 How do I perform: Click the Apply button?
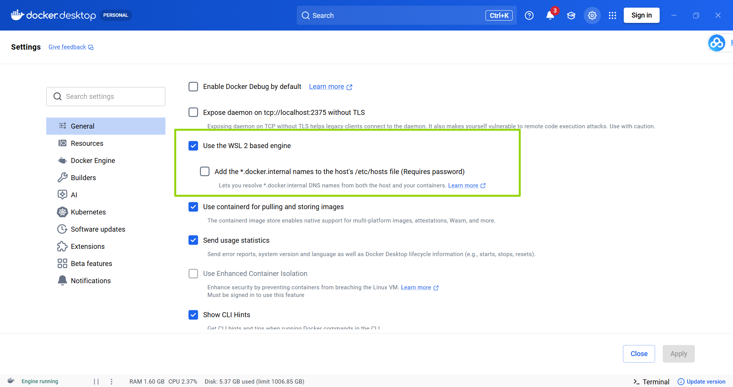click(679, 354)
